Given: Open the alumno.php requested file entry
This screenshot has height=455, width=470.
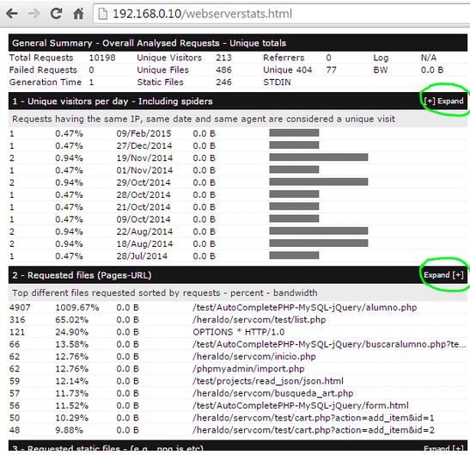Looking at the screenshot, I should pos(305,308).
